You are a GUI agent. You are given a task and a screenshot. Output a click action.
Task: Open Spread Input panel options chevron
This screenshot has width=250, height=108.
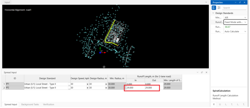(x=197, y=72)
